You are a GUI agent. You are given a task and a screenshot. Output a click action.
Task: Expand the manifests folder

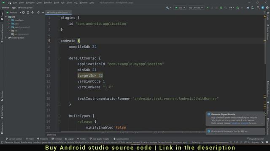(x=9, y=20)
